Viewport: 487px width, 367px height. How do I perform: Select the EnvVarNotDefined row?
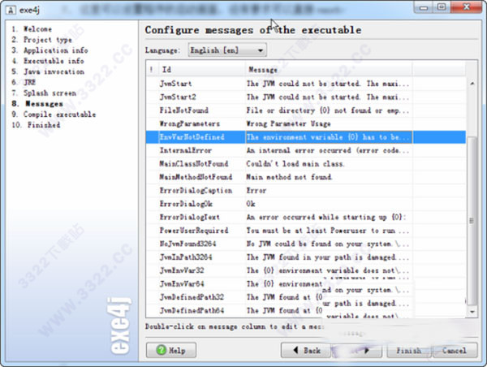306,137
